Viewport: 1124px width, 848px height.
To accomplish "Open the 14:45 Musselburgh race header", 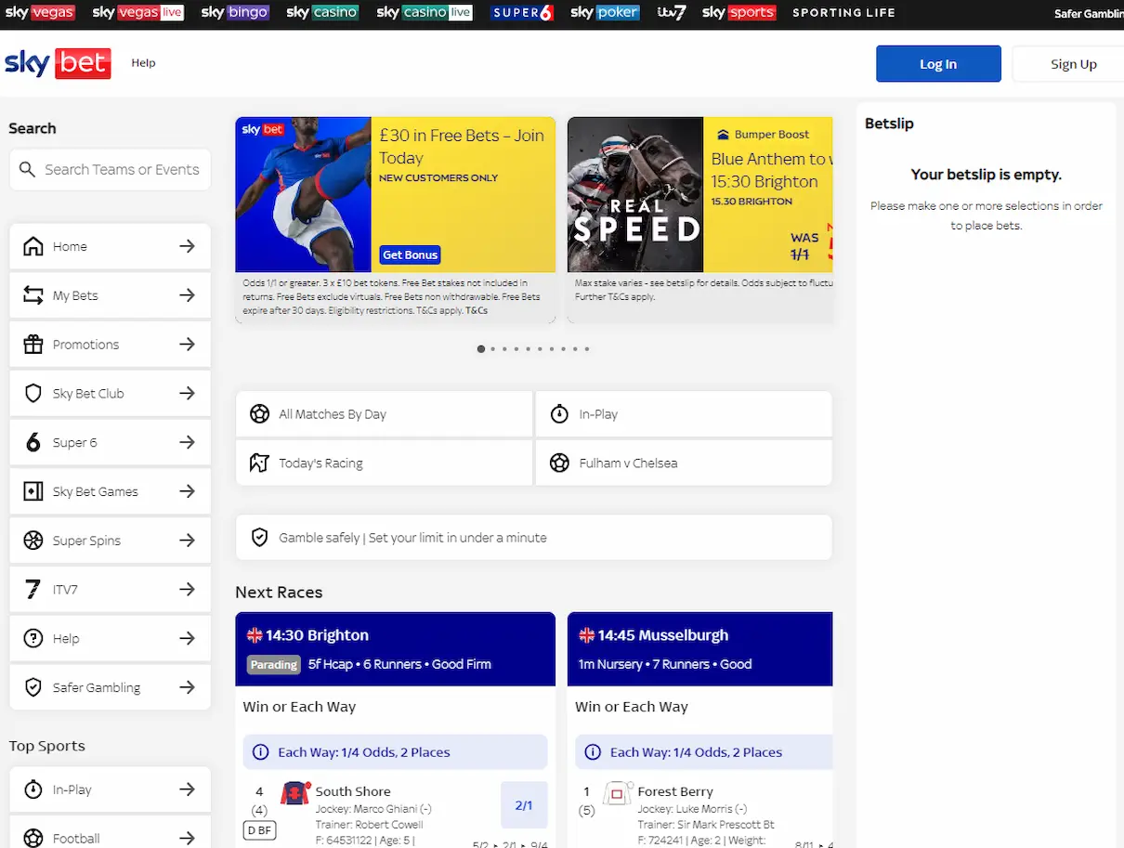I will pos(699,648).
